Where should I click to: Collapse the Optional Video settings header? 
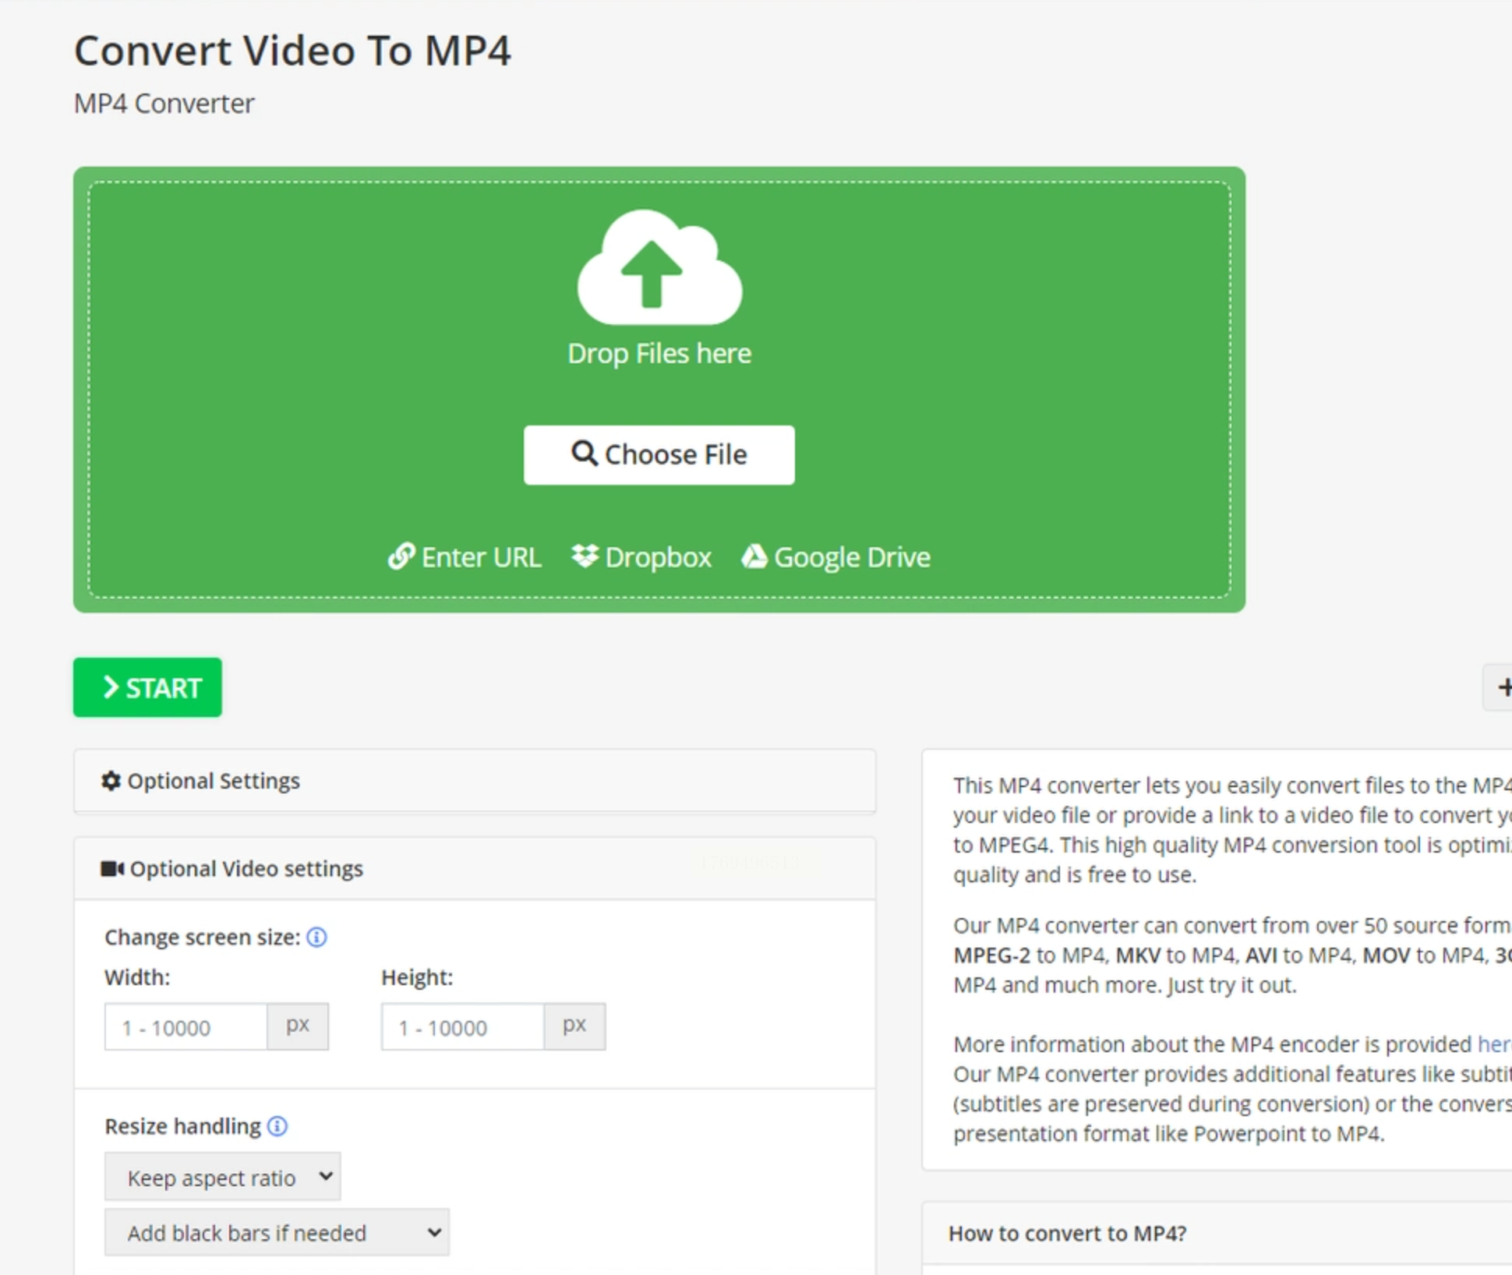pyautogui.click(x=475, y=868)
